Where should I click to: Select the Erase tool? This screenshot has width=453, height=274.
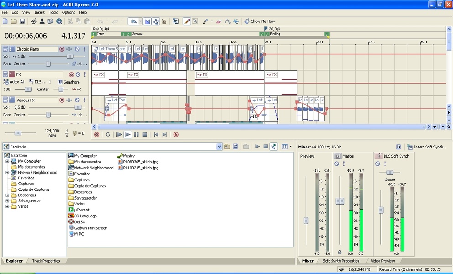click(x=219, y=21)
